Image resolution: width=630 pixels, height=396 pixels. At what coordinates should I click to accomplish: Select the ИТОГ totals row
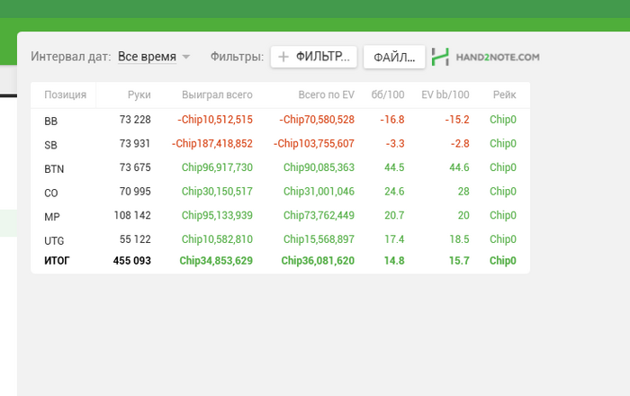(280, 261)
